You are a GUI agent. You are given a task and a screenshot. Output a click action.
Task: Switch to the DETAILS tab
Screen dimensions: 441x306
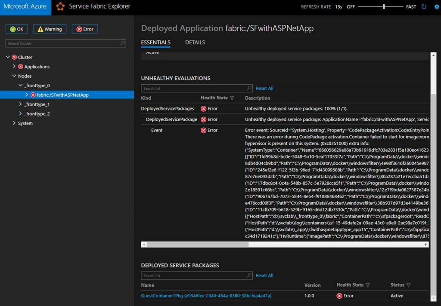(195, 43)
